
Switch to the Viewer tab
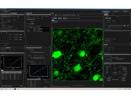coord(116,12)
